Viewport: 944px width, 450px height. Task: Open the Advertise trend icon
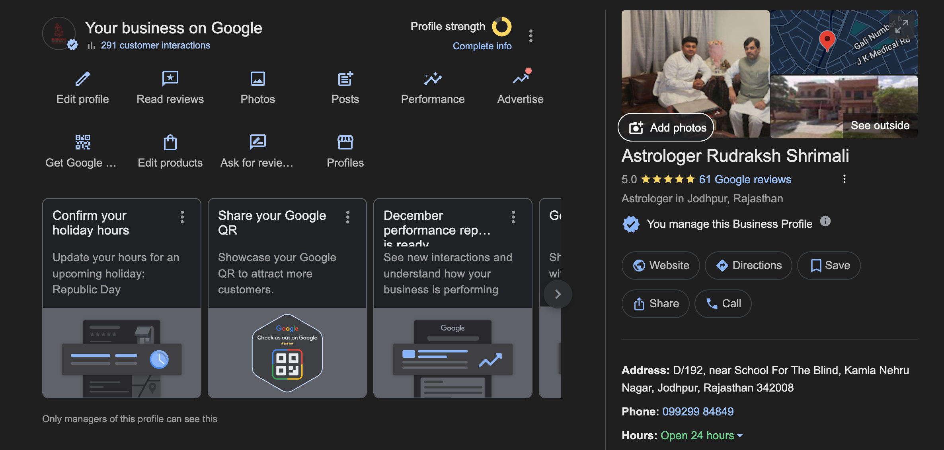click(520, 79)
